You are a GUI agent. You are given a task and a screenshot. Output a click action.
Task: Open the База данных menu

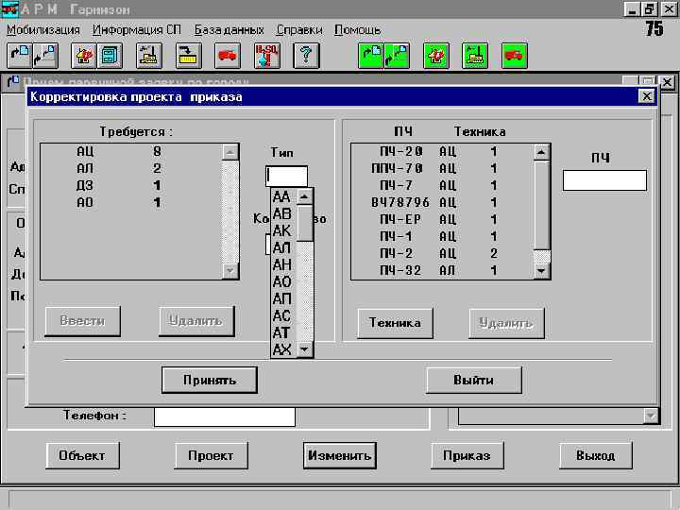(229, 30)
